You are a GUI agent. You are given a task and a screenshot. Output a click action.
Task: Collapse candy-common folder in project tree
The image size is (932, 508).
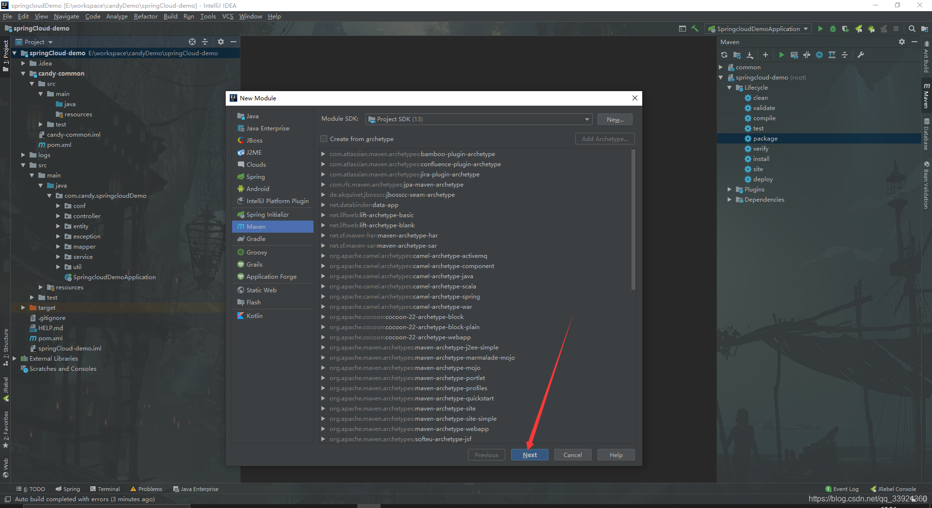23,74
